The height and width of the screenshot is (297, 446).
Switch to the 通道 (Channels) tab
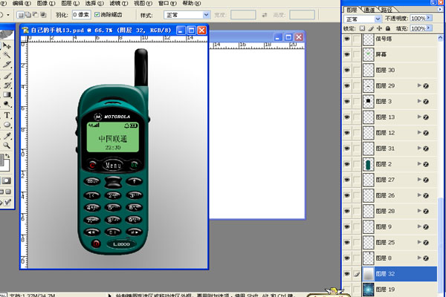369,10
